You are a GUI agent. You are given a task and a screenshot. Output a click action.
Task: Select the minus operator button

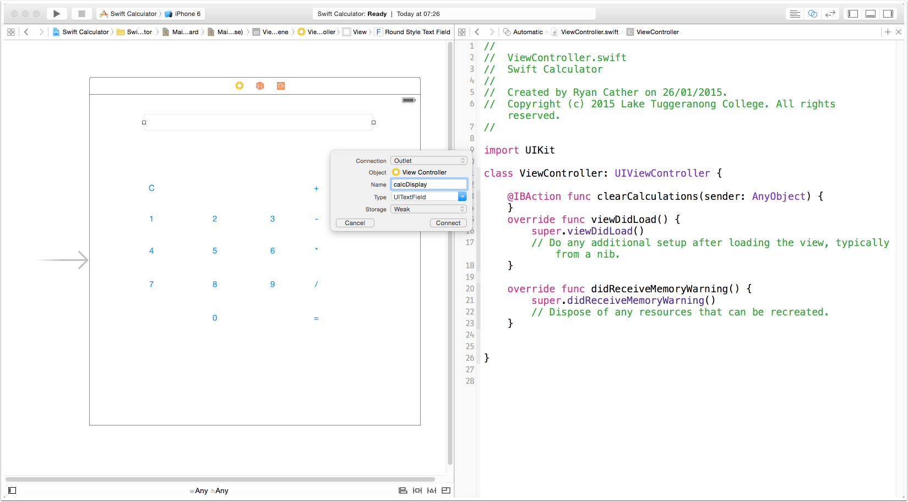(x=316, y=219)
